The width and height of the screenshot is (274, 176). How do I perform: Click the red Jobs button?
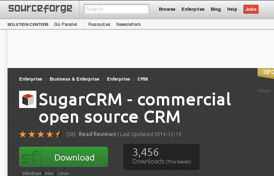(x=251, y=9)
